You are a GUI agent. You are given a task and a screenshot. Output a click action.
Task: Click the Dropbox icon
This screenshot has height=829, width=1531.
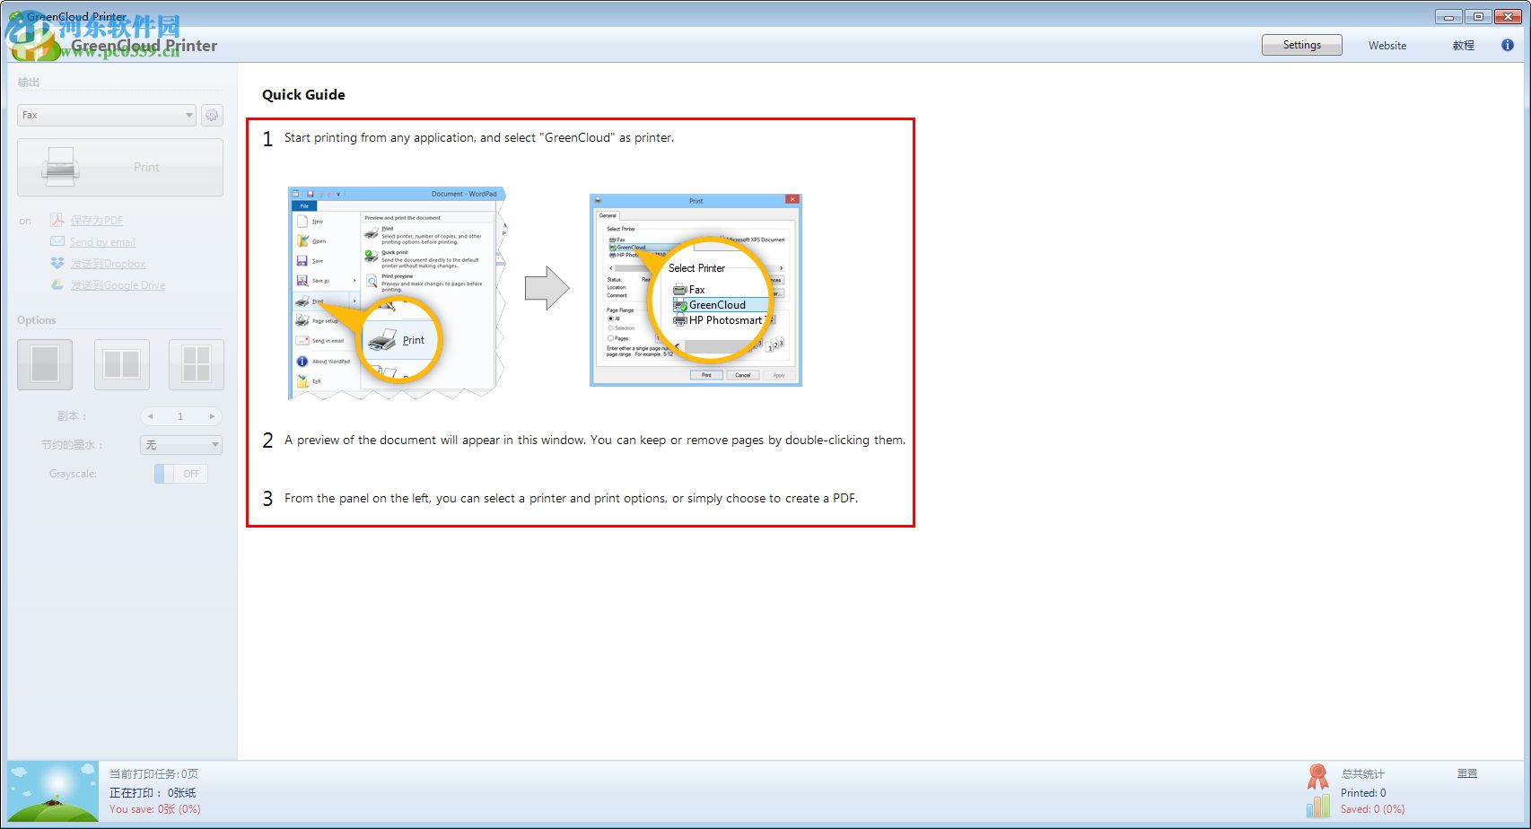(57, 263)
